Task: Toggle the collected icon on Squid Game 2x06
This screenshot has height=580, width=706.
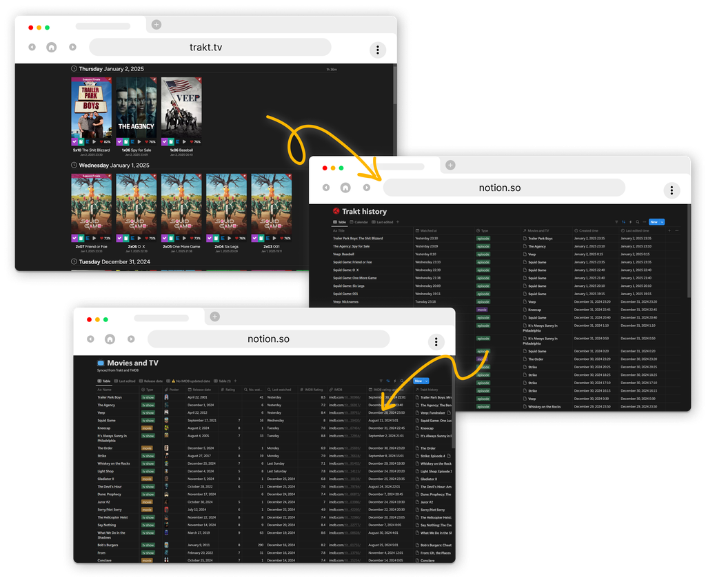Action: 126,238
